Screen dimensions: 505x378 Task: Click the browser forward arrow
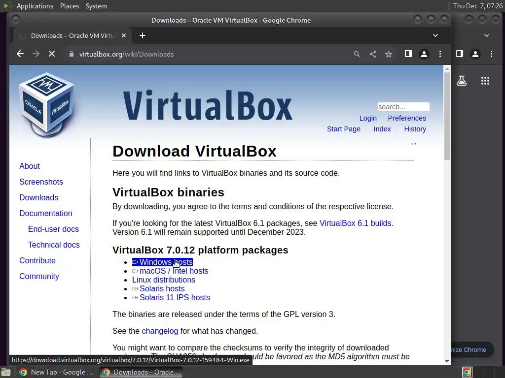(x=36, y=54)
